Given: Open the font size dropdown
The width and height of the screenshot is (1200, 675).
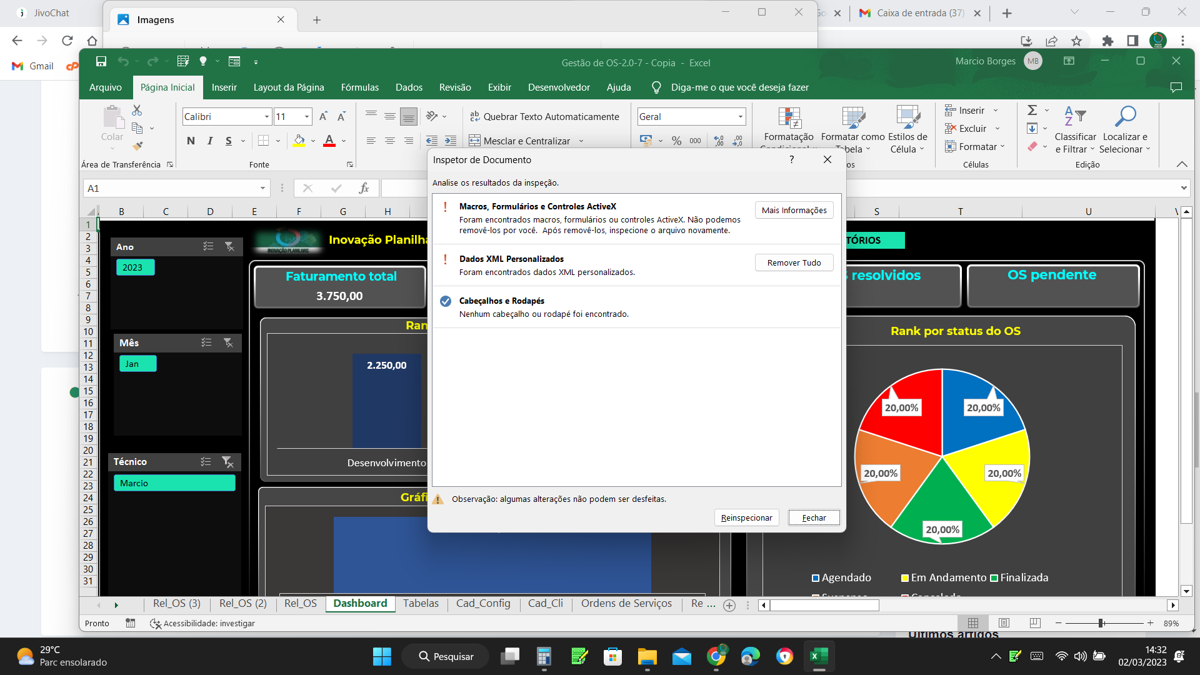Looking at the screenshot, I should [x=307, y=116].
